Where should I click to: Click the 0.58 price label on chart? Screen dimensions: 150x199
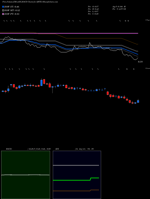(140, 62)
